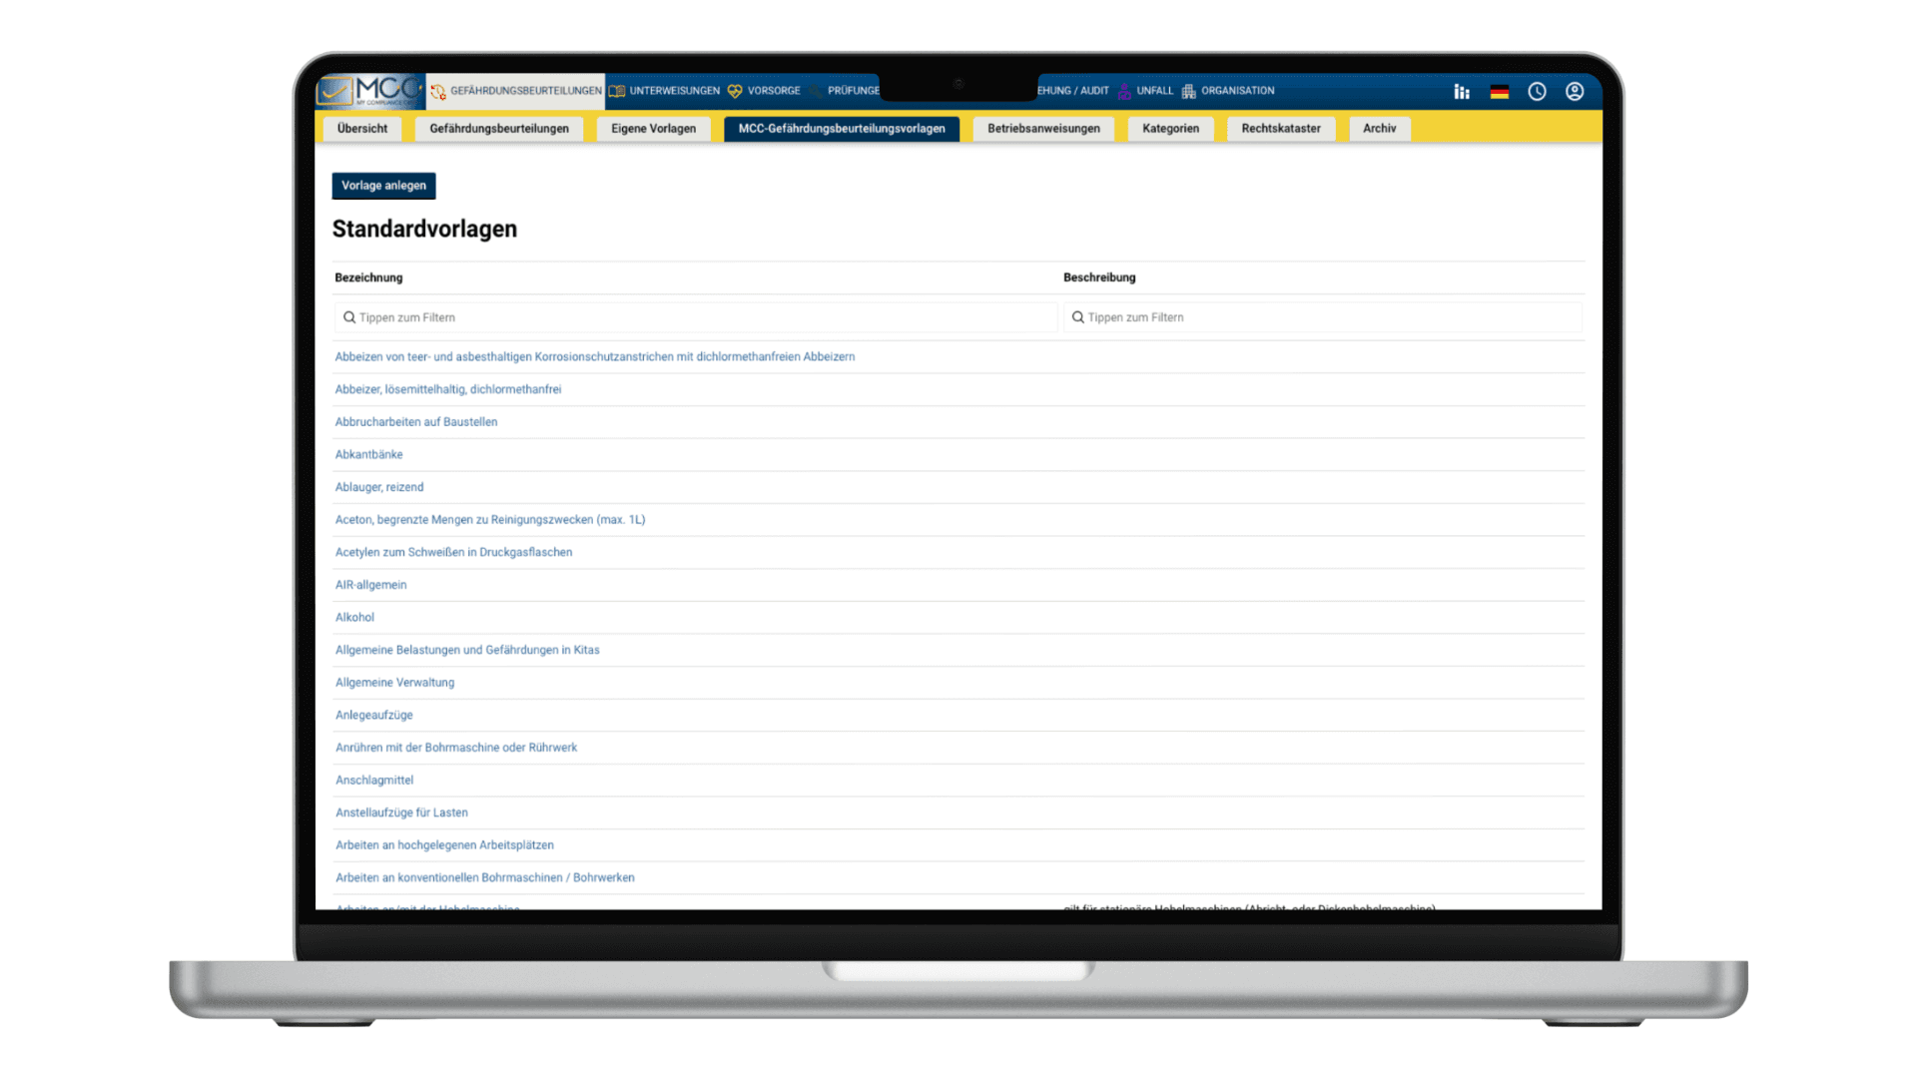Open Arbeiten an hochgelegenen Arbeitsplätzen template
This screenshot has width=1917, height=1078.
(444, 845)
